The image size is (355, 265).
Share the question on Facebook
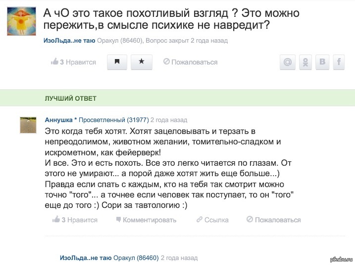339,62
